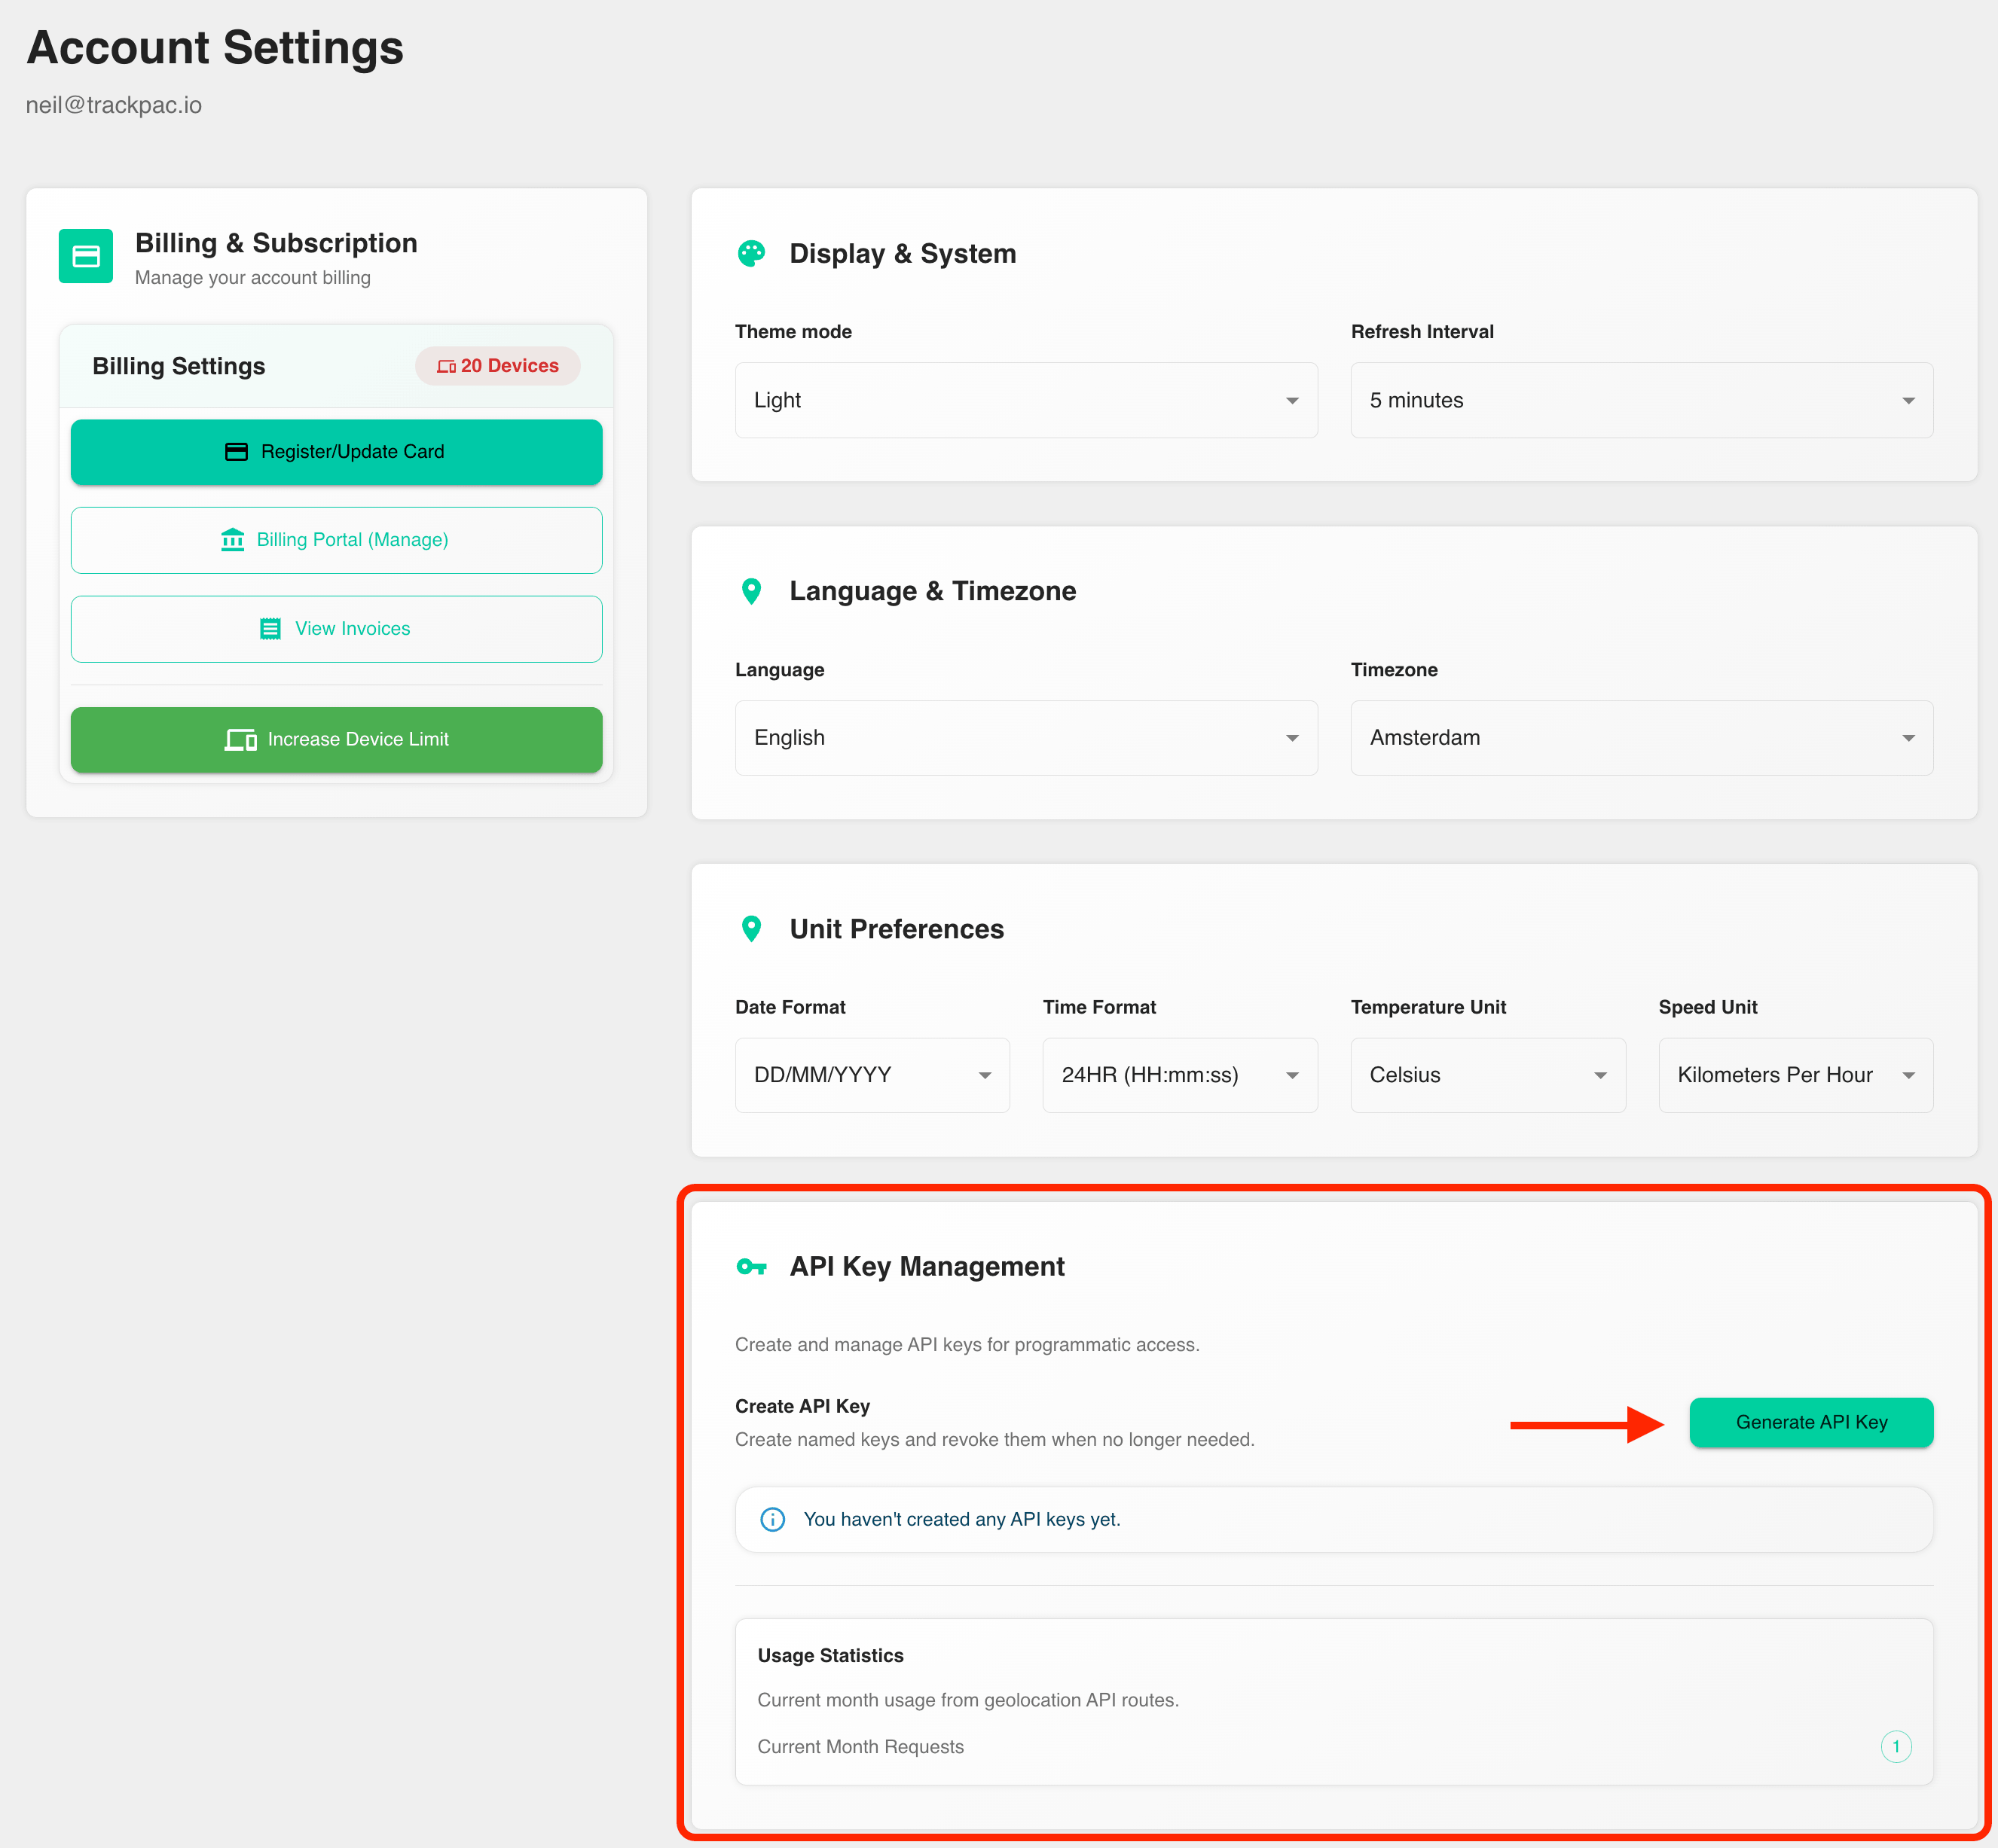Click the Increase Device Limit button
Image resolution: width=1998 pixels, height=1848 pixels.
pyautogui.click(x=336, y=739)
